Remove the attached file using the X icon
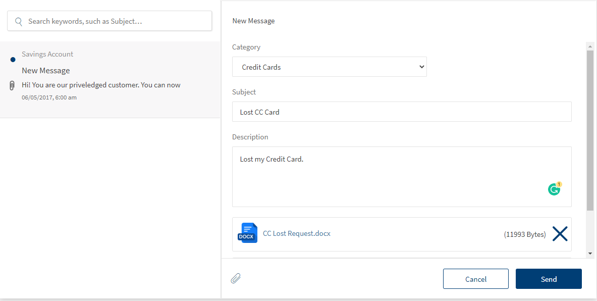 tap(560, 234)
